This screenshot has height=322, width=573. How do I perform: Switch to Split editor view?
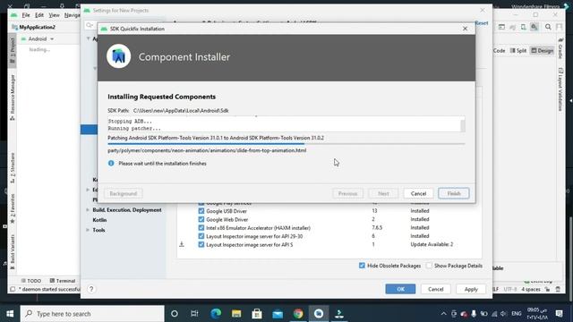tap(518, 50)
